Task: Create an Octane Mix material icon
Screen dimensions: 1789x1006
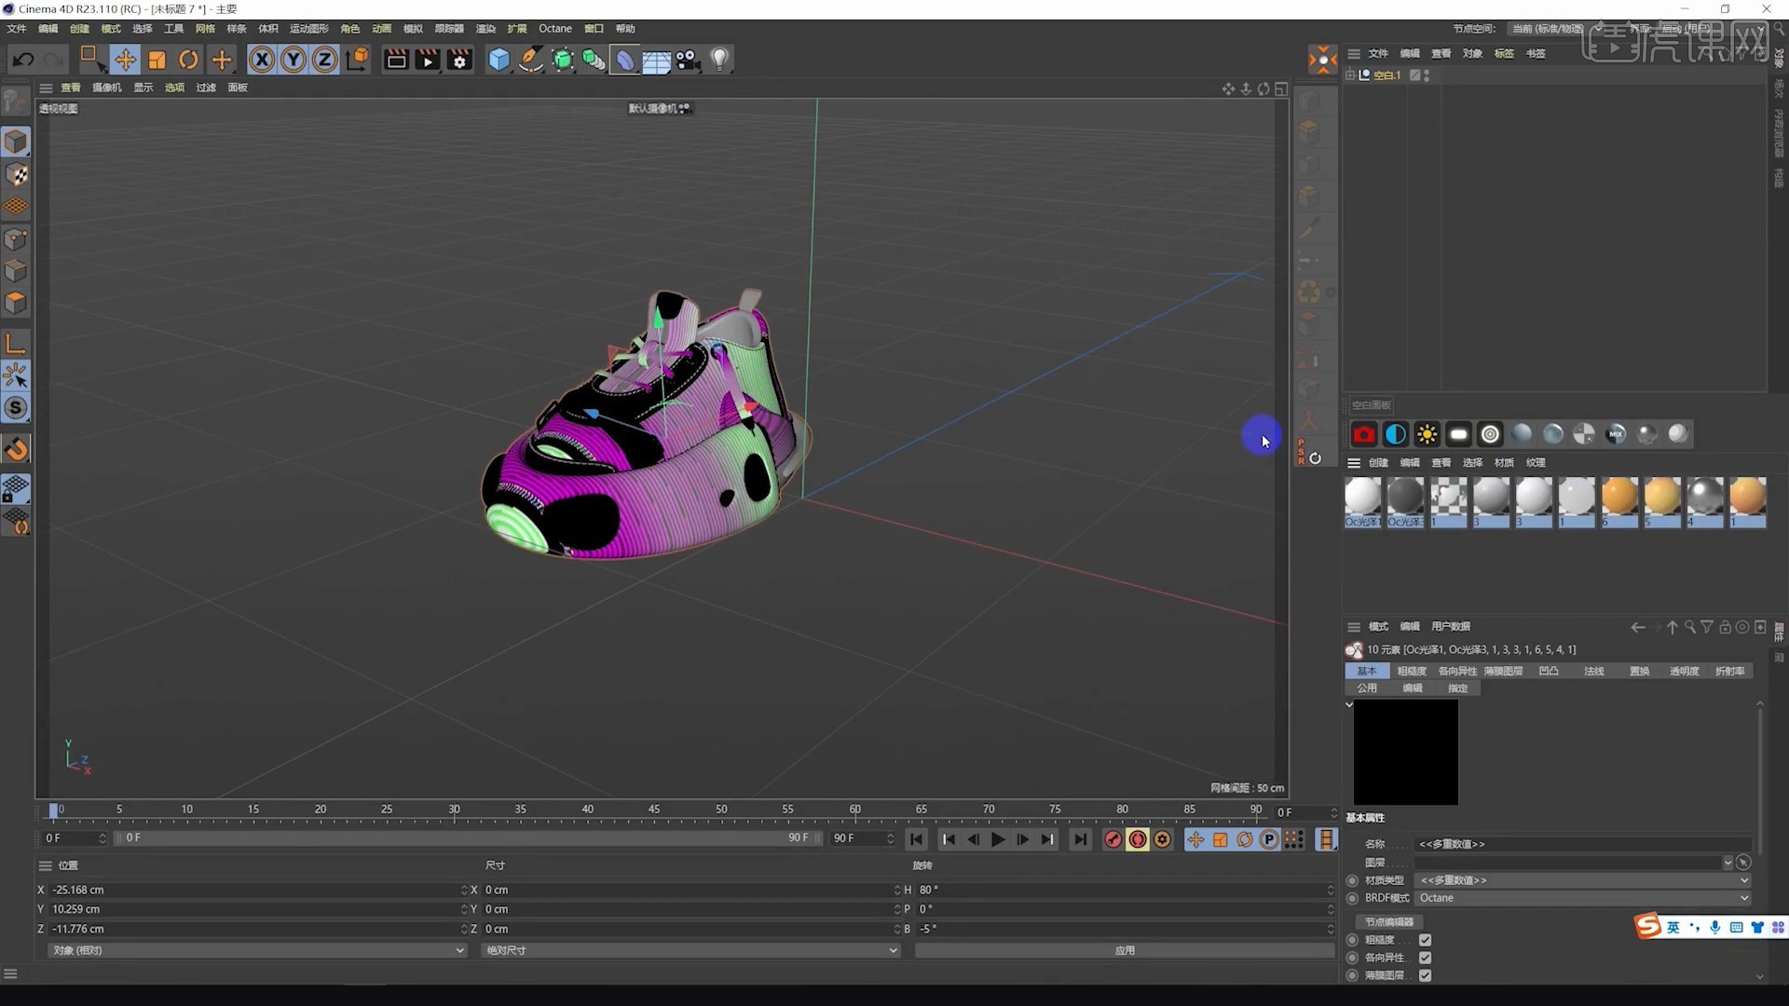Action: pyautogui.click(x=1617, y=433)
